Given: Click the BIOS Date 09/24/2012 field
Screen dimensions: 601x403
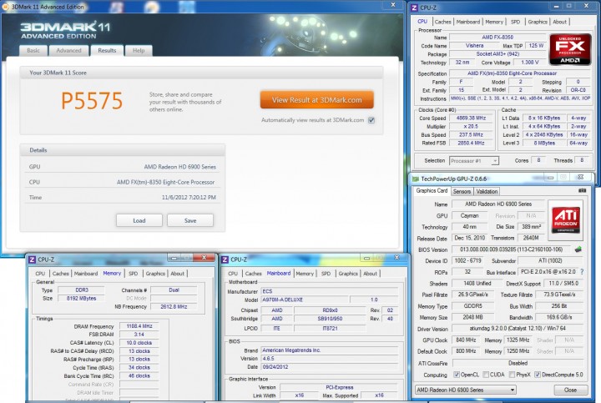Looking at the screenshot, I should [330, 366].
